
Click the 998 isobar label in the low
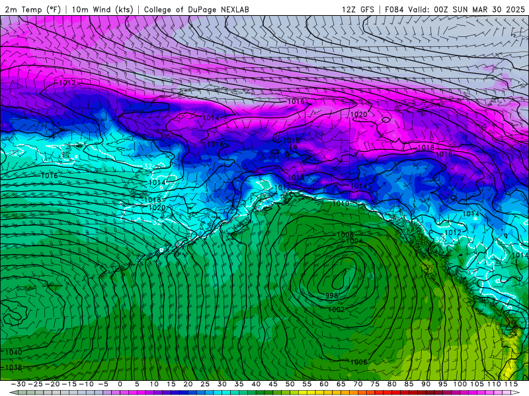(332, 295)
